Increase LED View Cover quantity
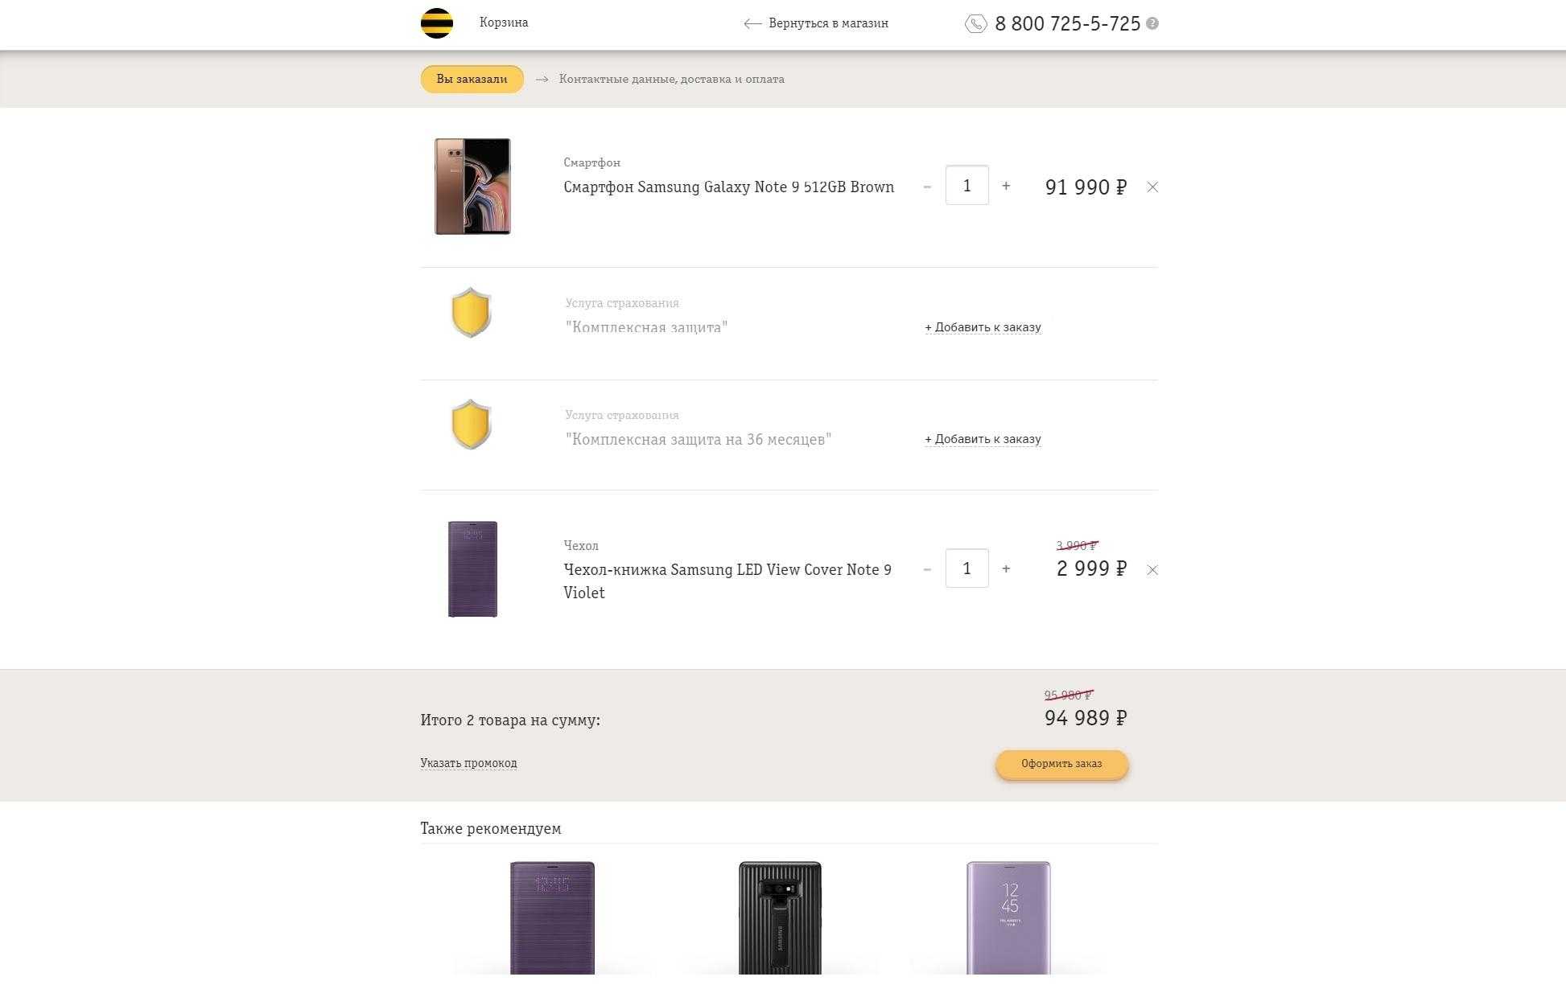1566x985 pixels. [1006, 568]
